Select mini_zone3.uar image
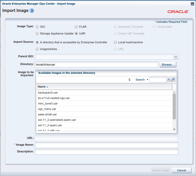The height and width of the screenshot is (176, 196). [104, 104]
